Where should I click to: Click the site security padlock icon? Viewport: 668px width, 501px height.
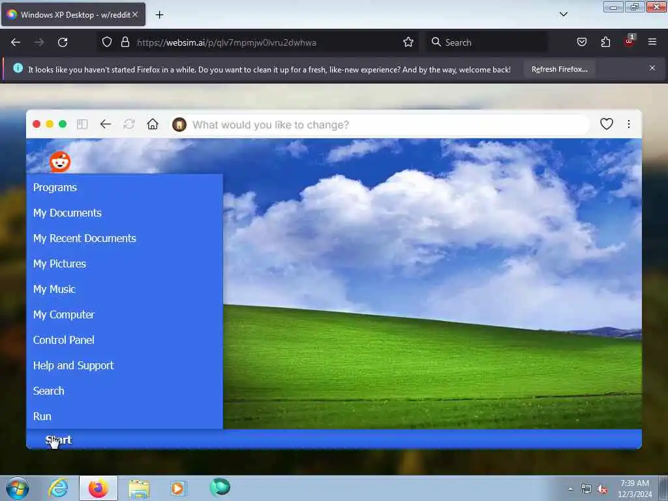(125, 42)
